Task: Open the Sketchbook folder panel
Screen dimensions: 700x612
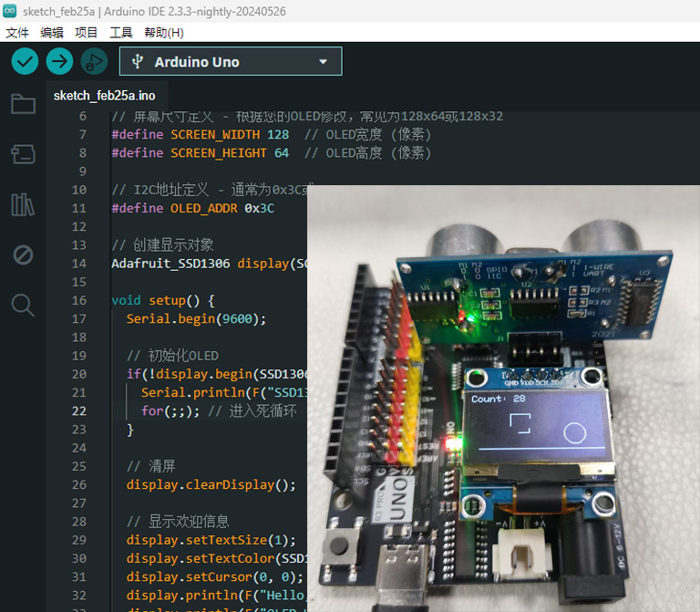Action: 23,104
